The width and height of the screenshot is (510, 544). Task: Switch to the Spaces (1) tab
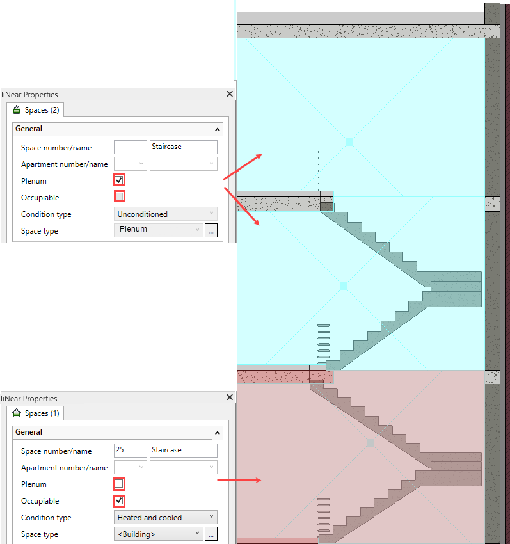pyautogui.click(x=35, y=413)
